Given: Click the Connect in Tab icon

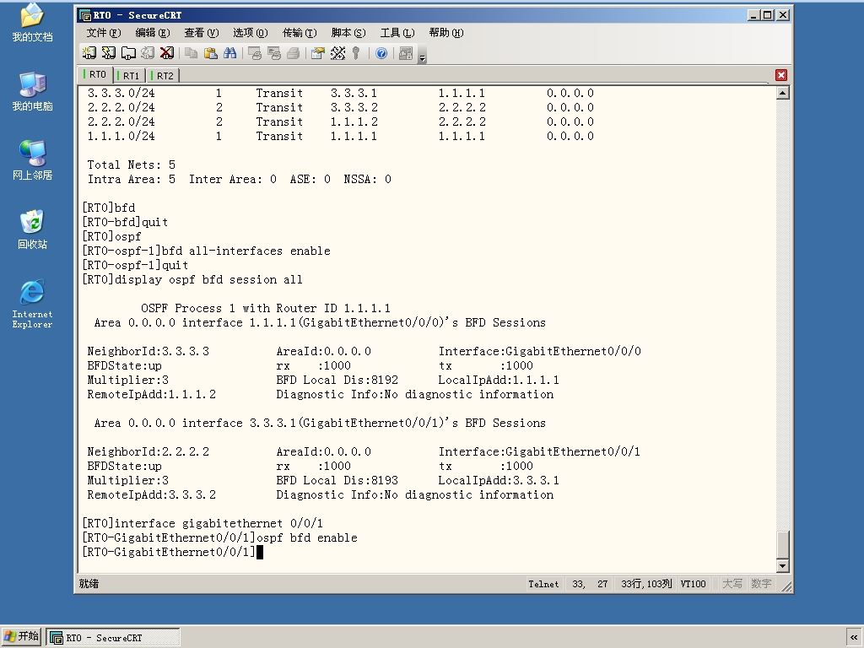Looking at the screenshot, I should click(x=128, y=53).
